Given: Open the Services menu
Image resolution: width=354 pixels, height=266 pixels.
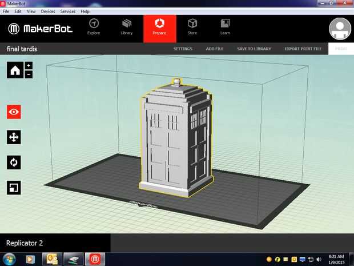Looking at the screenshot, I should coord(68,11).
